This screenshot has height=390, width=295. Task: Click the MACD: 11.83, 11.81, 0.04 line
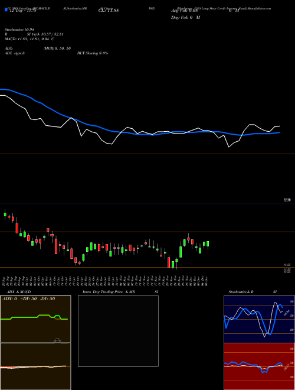tap(29, 39)
